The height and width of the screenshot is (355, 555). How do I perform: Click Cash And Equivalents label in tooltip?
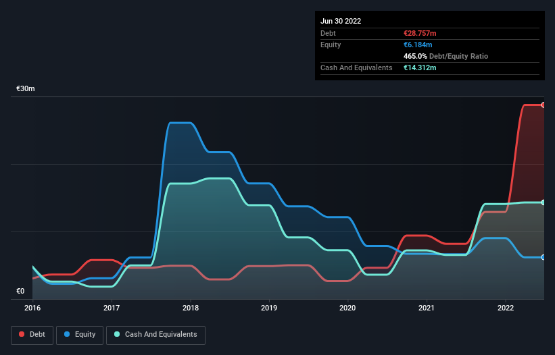[x=356, y=67]
